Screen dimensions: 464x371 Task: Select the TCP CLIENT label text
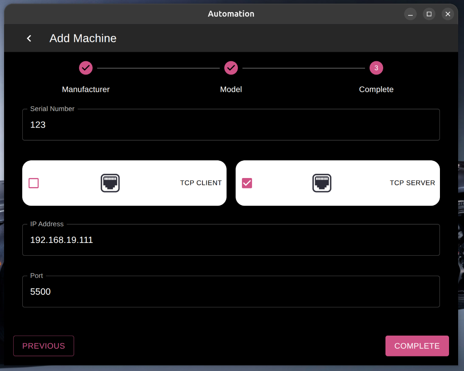[201, 183]
